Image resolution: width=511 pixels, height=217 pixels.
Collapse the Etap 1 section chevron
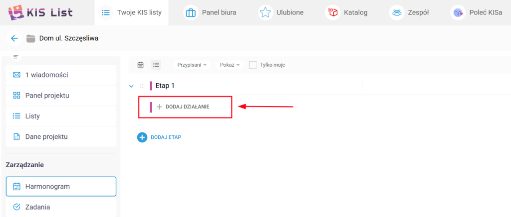tap(131, 86)
